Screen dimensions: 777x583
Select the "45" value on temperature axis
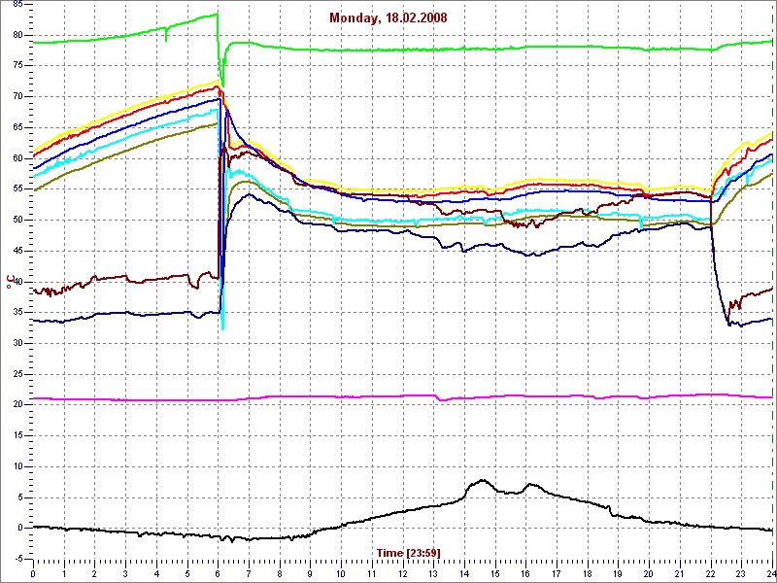tap(17, 251)
